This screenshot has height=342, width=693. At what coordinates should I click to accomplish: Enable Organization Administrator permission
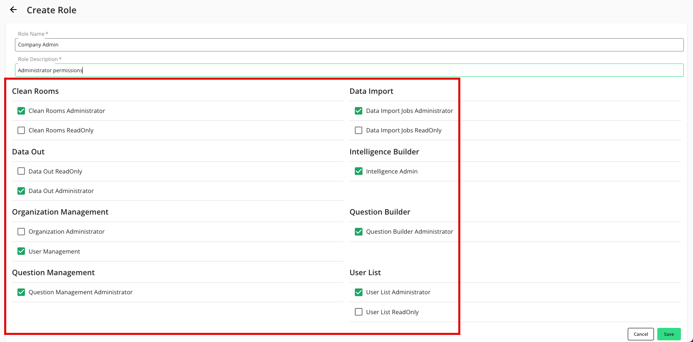[x=21, y=232]
